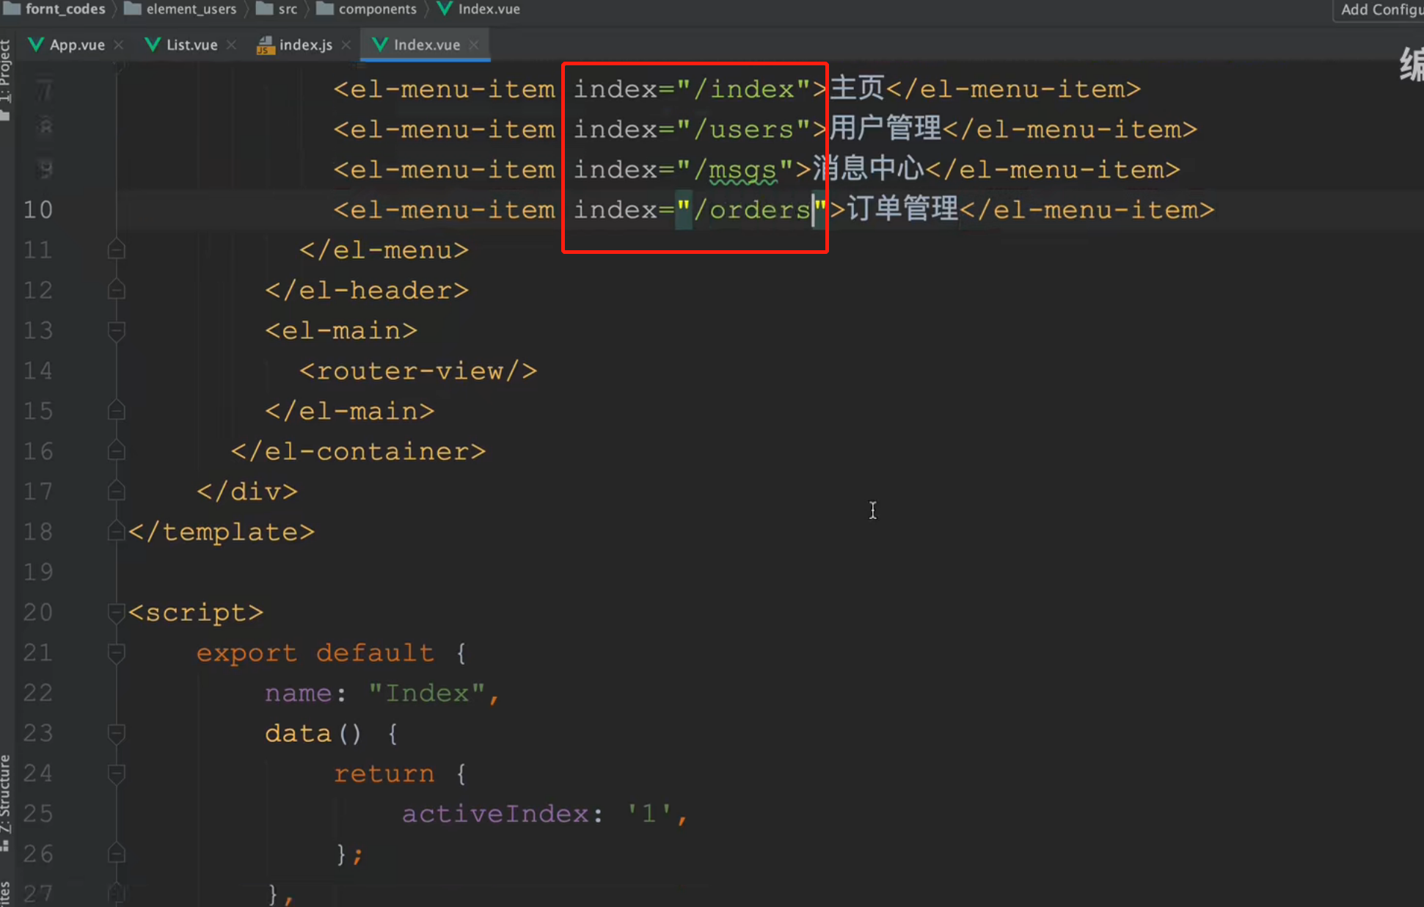Click line number 19 in gutter
The height and width of the screenshot is (907, 1424).
pos(38,572)
